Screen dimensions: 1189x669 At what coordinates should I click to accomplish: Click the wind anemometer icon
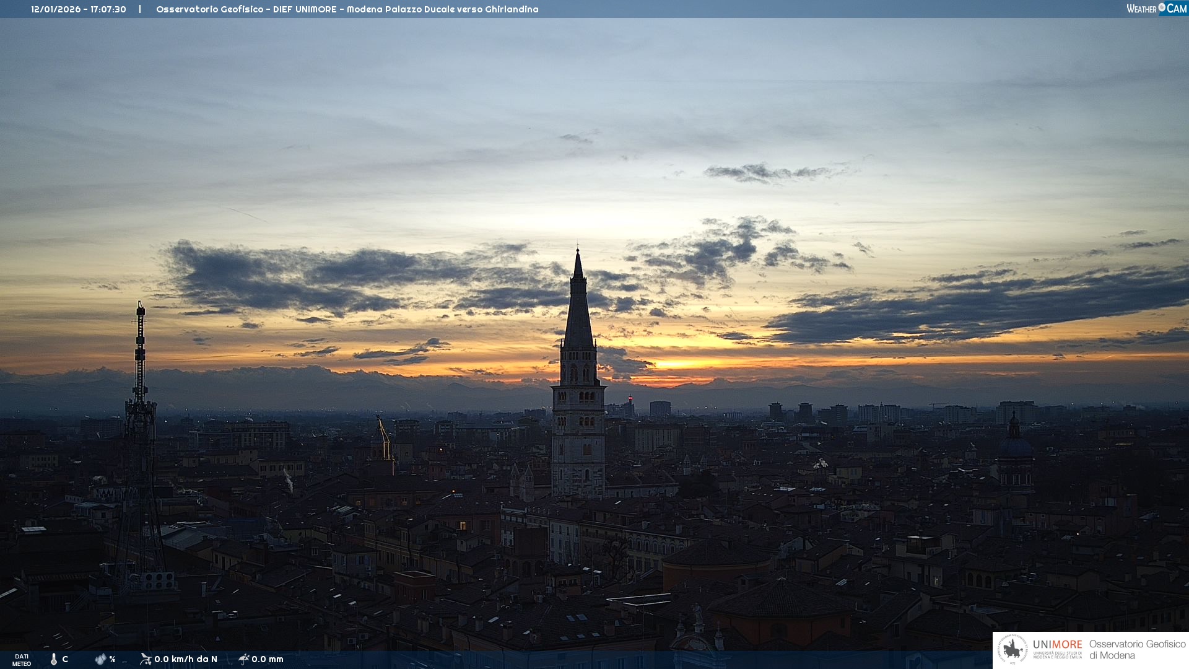[x=146, y=659]
